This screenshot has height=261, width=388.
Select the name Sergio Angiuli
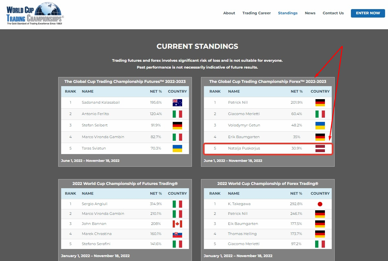(x=95, y=204)
